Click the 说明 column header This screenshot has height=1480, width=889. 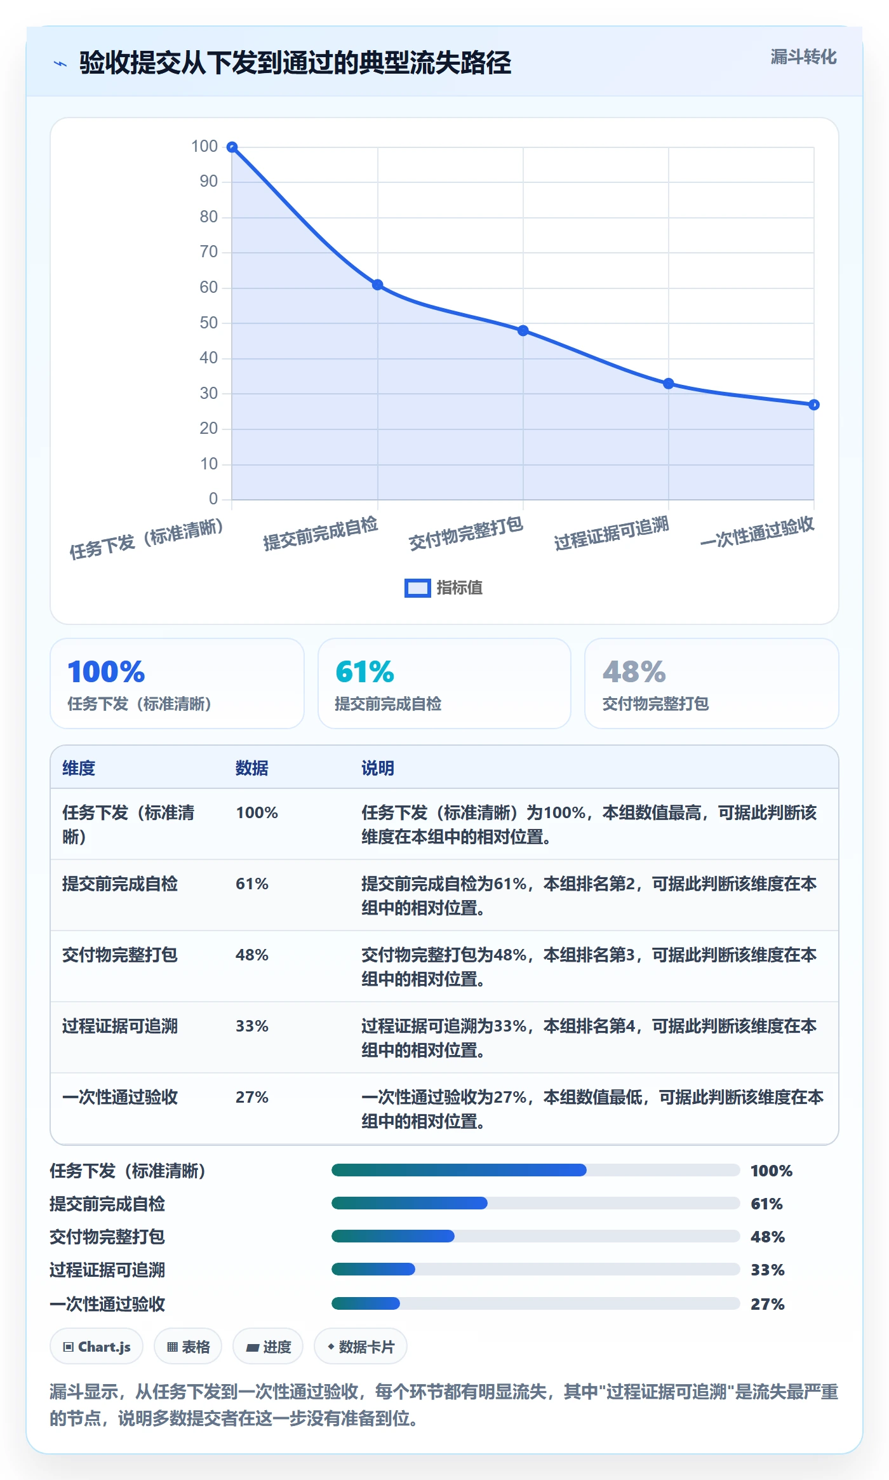pyautogui.click(x=378, y=768)
